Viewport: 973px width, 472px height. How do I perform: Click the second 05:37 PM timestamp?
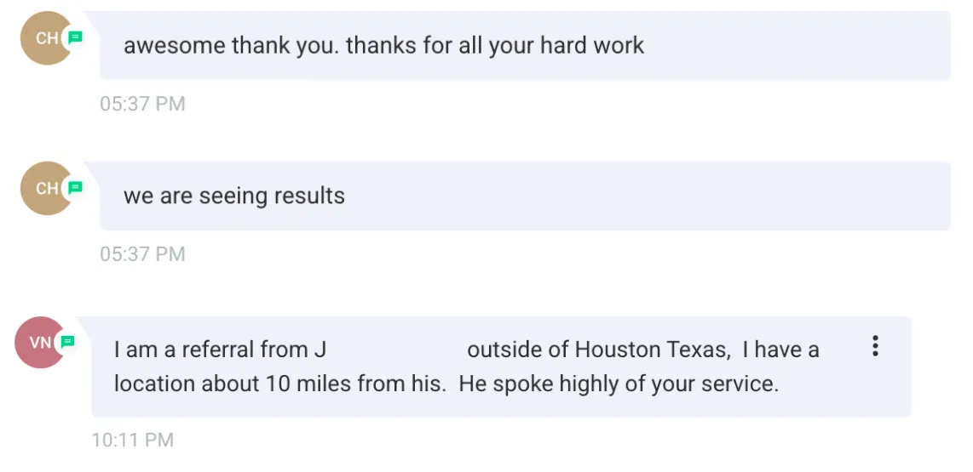coord(143,254)
